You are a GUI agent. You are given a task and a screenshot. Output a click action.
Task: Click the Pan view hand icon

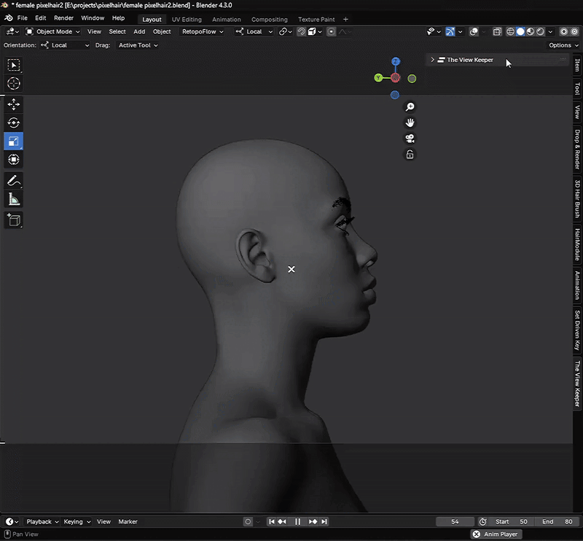coord(410,122)
